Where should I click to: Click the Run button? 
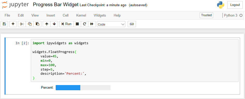(67, 24)
